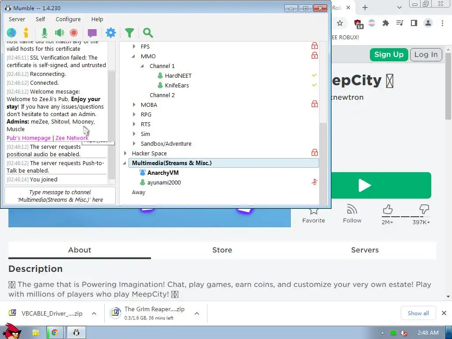Expand the Sandbox/Adventure channel
The width and height of the screenshot is (452, 339).
click(x=134, y=143)
